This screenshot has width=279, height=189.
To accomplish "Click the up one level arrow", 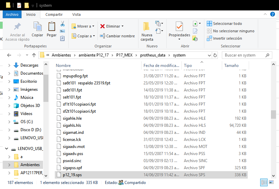I will click(34, 55).
